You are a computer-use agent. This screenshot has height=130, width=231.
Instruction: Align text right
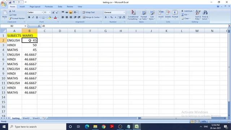coord(71,17)
